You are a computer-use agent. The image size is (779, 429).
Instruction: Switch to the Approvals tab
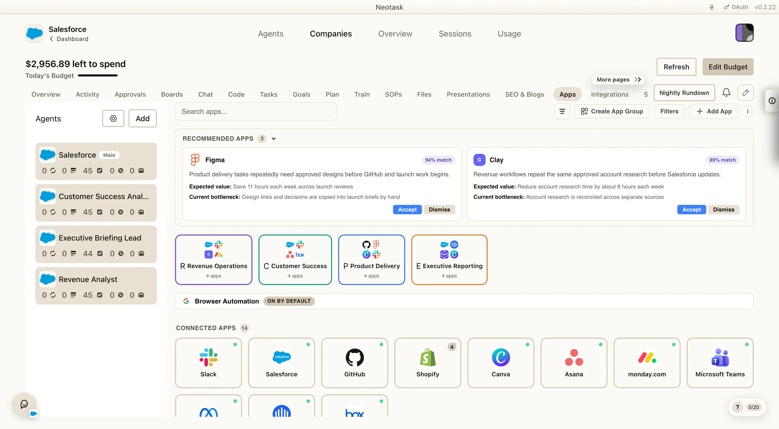click(130, 94)
